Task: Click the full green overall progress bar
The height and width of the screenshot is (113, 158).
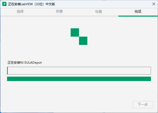Action: tap(79, 79)
